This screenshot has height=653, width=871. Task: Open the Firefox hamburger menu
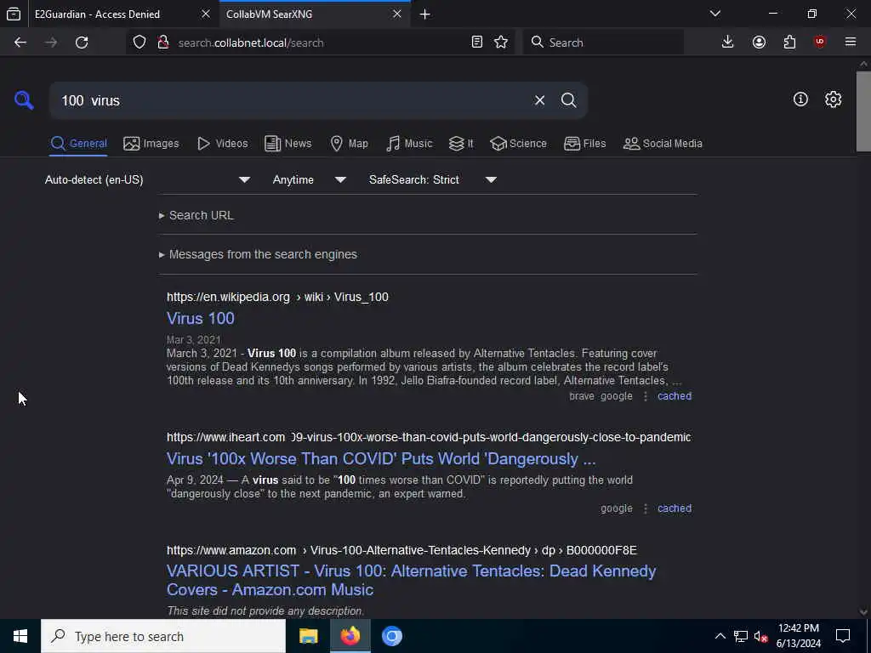[851, 43]
